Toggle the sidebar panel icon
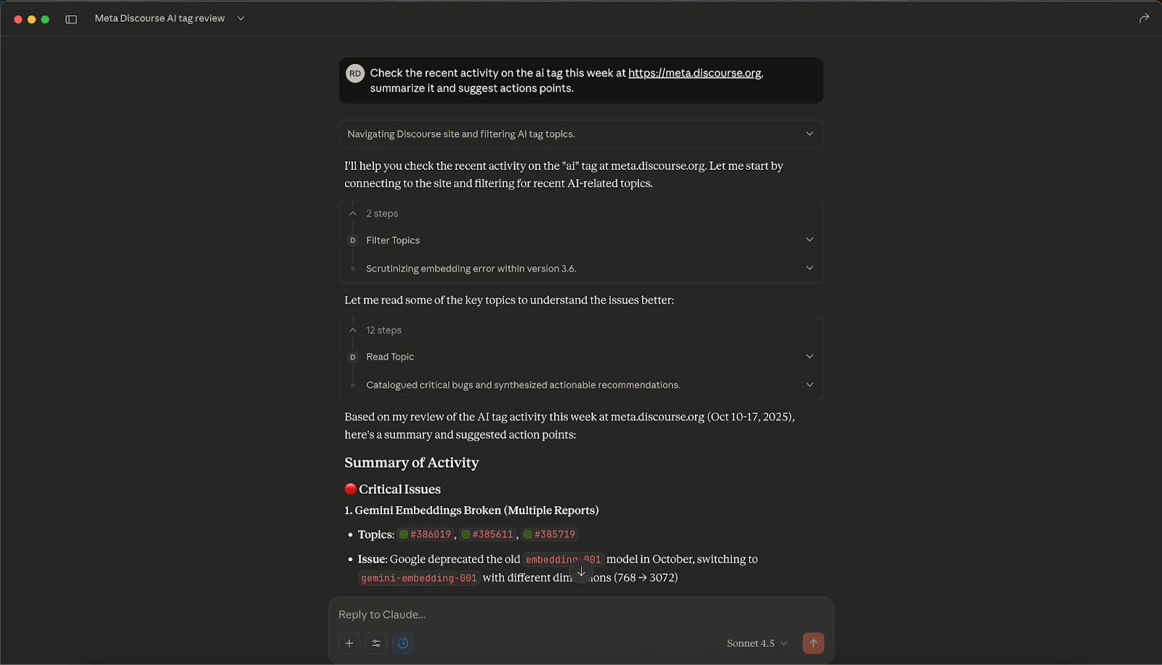This screenshot has height=665, width=1162. (70, 18)
